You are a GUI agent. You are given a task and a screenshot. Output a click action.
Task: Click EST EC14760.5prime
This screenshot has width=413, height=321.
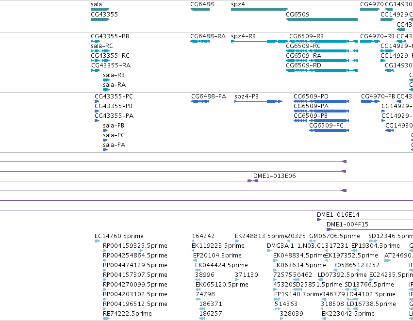97,241
